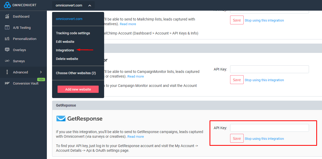322x159 pixels.
Task: Click the Omniconvert logo icon
Action: [x=7, y=5]
